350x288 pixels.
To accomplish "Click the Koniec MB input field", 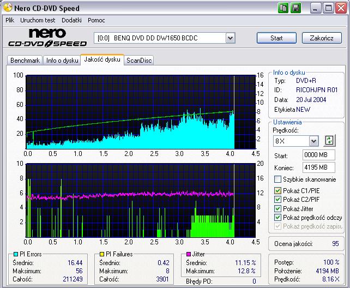I will pos(319,167).
